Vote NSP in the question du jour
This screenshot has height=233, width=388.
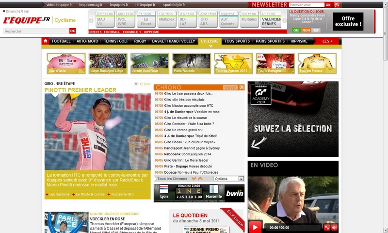coord(316,30)
